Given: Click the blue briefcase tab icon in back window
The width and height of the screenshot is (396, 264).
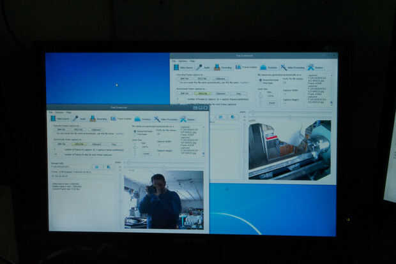Looking at the screenshot, I should coord(263,68).
